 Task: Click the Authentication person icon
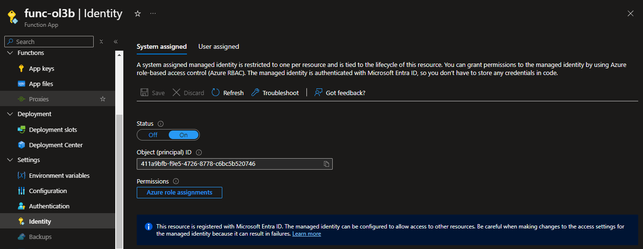(21, 206)
